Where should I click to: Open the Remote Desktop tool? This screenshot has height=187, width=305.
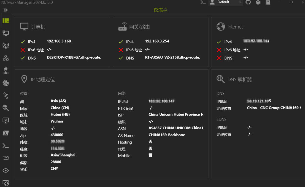[x=6, y=120]
